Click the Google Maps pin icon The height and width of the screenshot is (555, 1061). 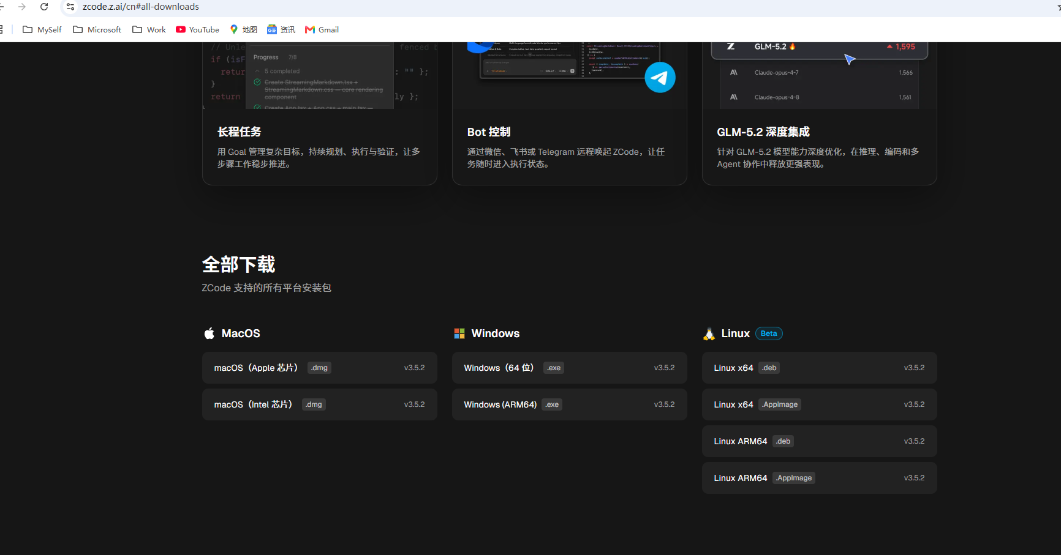tap(233, 29)
